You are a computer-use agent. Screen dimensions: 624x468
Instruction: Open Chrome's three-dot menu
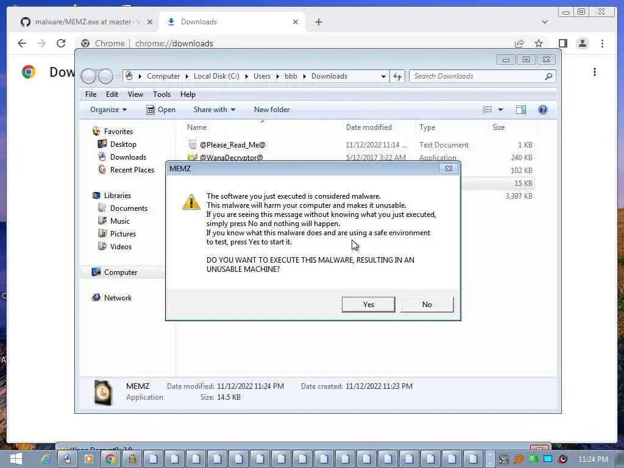[x=602, y=43]
